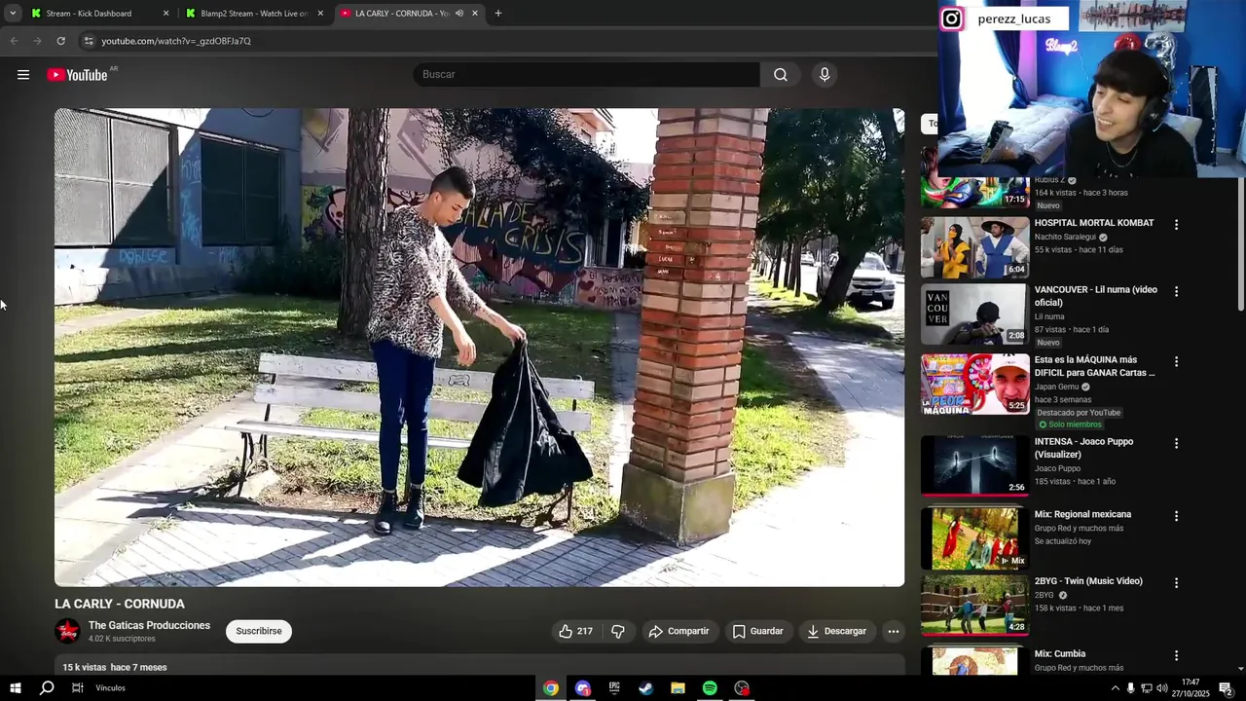
Task: Open options for 2BYG - Twin video
Action: 1176,583
